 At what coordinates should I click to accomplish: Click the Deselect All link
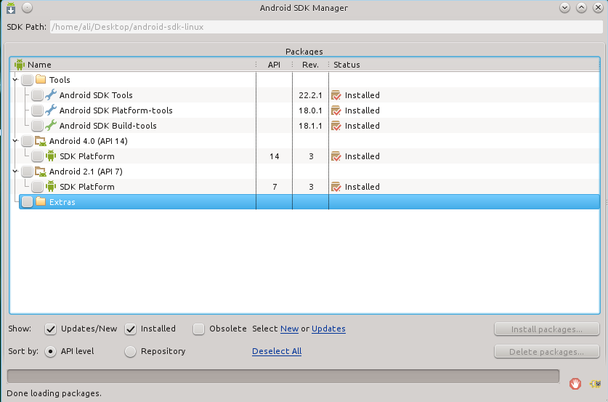coord(277,351)
